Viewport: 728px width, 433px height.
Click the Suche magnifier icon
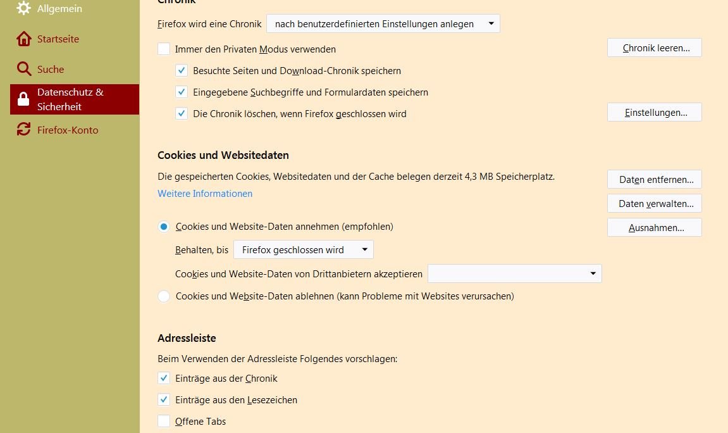pyautogui.click(x=24, y=70)
